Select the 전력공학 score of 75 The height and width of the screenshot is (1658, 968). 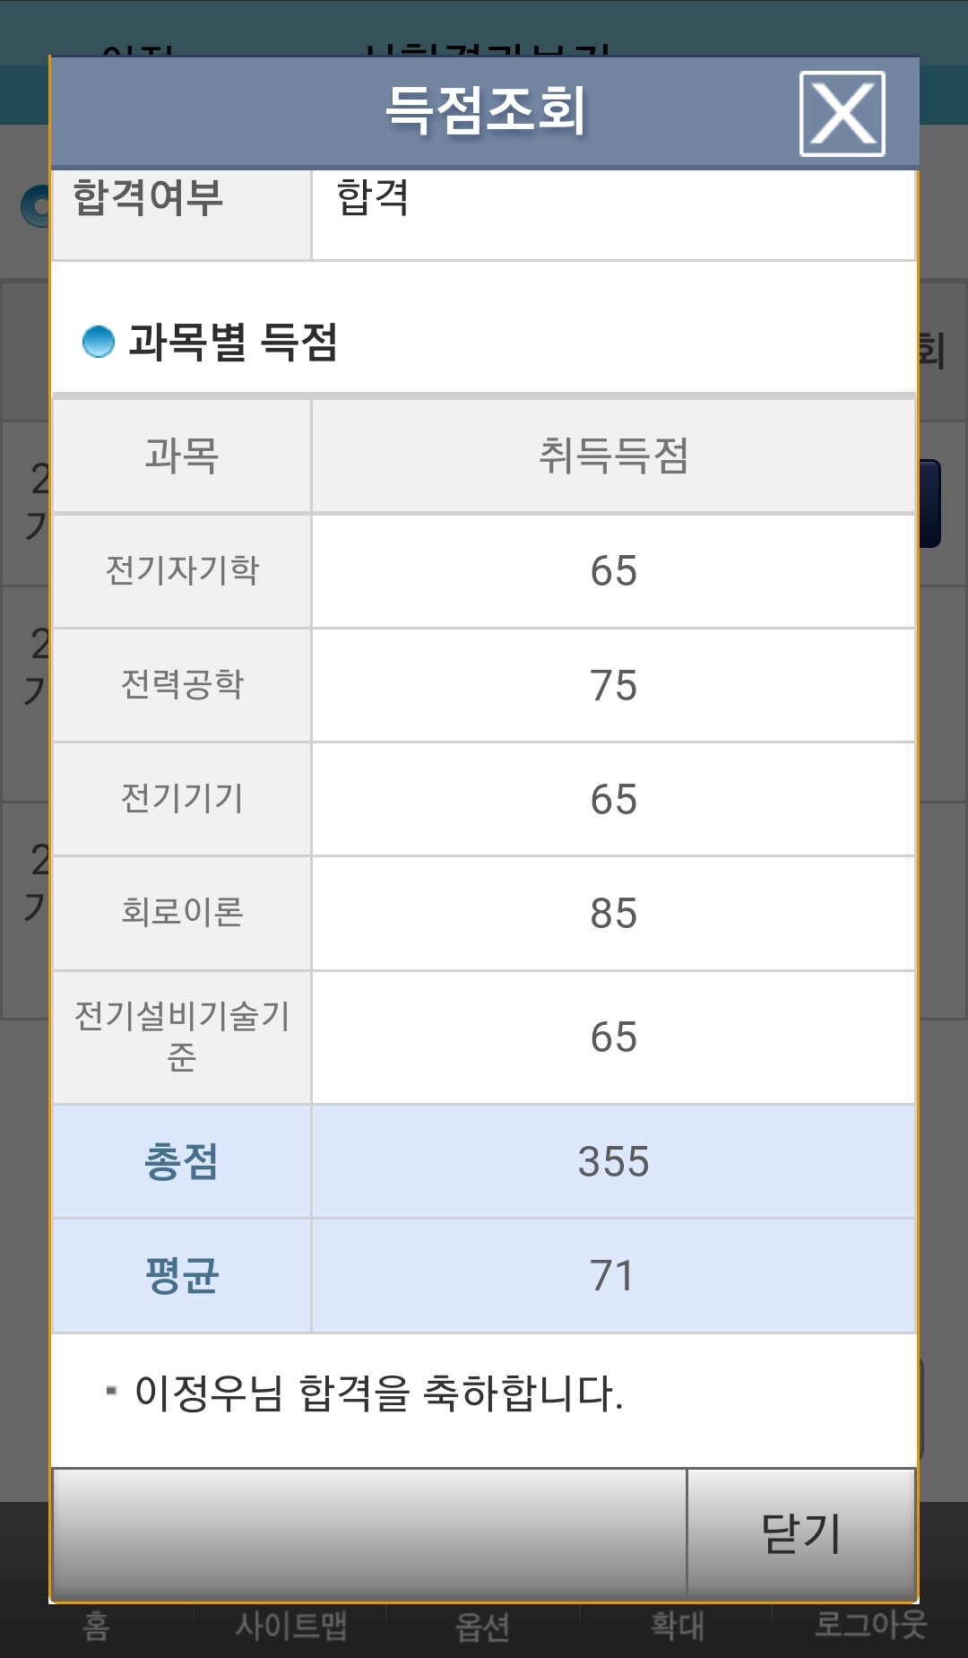point(613,685)
